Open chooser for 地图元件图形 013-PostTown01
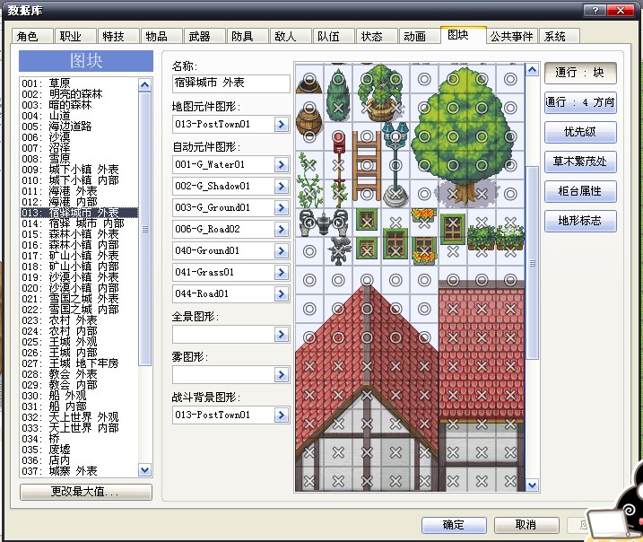The image size is (643, 542). point(282,125)
